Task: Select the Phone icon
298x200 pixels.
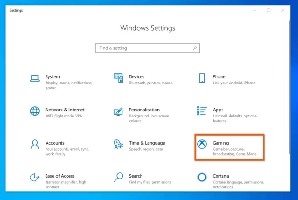Action: point(202,78)
